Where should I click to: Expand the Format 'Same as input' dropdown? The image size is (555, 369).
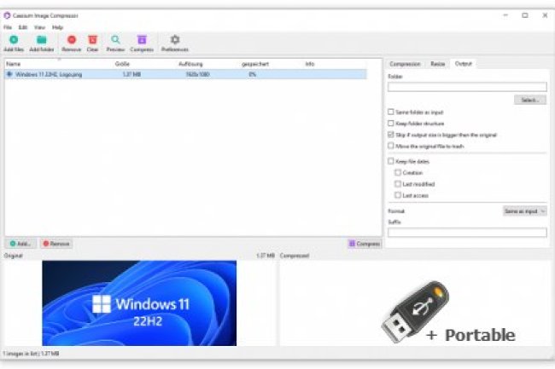point(524,210)
